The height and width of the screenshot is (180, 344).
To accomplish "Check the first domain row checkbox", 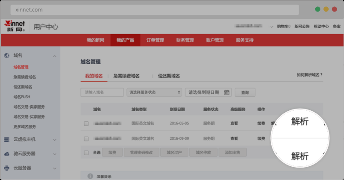I will tap(86, 124).
